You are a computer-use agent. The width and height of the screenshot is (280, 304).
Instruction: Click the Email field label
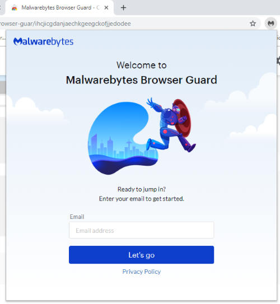point(77,217)
